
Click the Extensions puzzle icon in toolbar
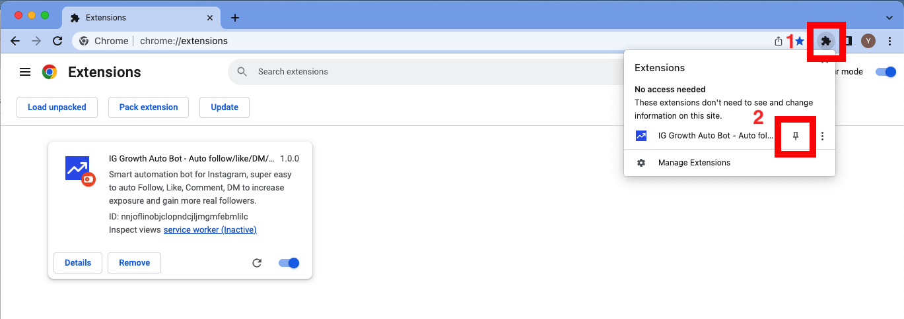click(825, 41)
